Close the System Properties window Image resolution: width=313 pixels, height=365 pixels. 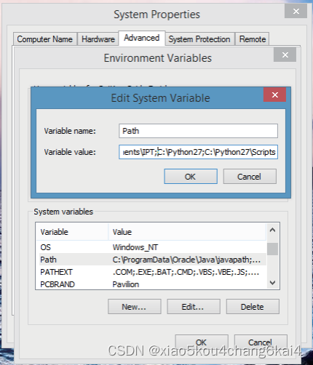tap(296, 11)
